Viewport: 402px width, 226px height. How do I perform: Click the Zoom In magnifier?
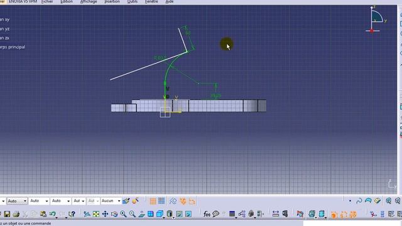[123, 214]
